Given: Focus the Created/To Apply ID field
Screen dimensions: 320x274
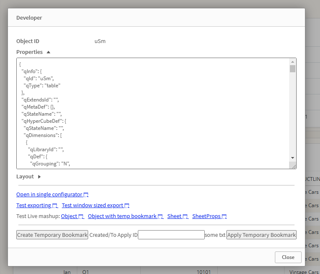Looking at the screenshot, I should tap(171, 235).
